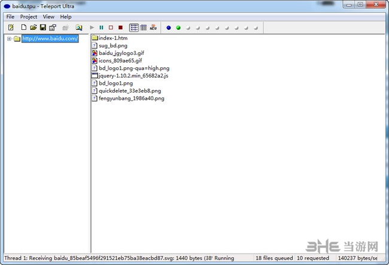389x265 pixels.
Task: Click the hollow red Stop square
Action: tap(111, 27)
